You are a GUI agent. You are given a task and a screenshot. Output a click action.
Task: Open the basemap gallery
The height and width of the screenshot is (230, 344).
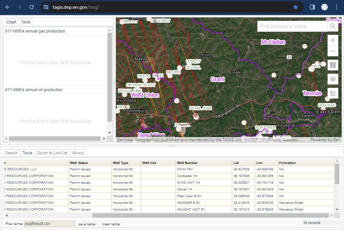tap(333, 65)
